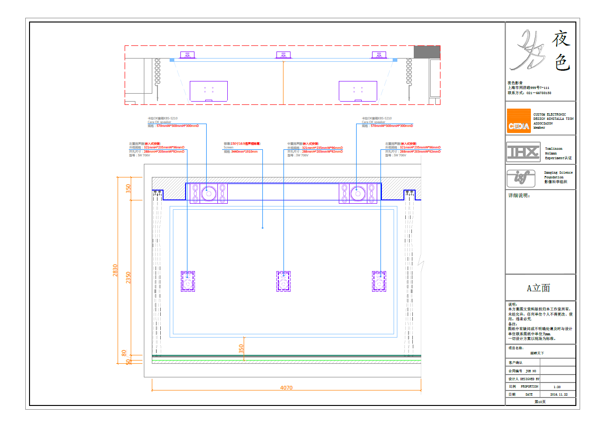Click the 80 dimension near the floor
Screen dimensions: 604x427
[x=124, y=353]
